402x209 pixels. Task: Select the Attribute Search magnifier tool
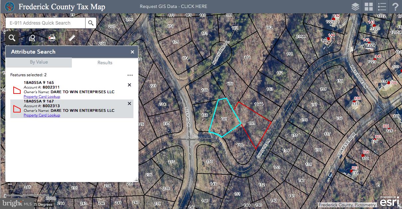(12, 38)
